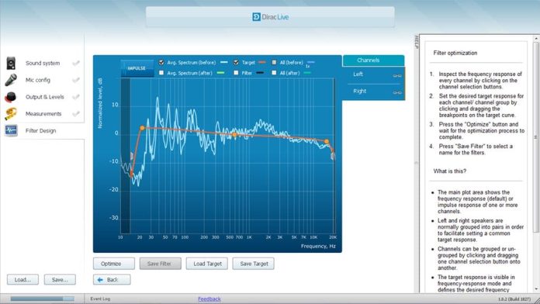540x304 pixels.
Task: Click checkmark next to Output & Levels
Action: [x=76, y=97]
